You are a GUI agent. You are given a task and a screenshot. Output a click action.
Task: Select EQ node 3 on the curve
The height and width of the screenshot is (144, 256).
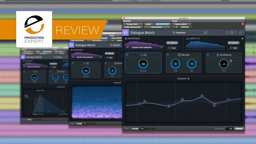[169, 106]
